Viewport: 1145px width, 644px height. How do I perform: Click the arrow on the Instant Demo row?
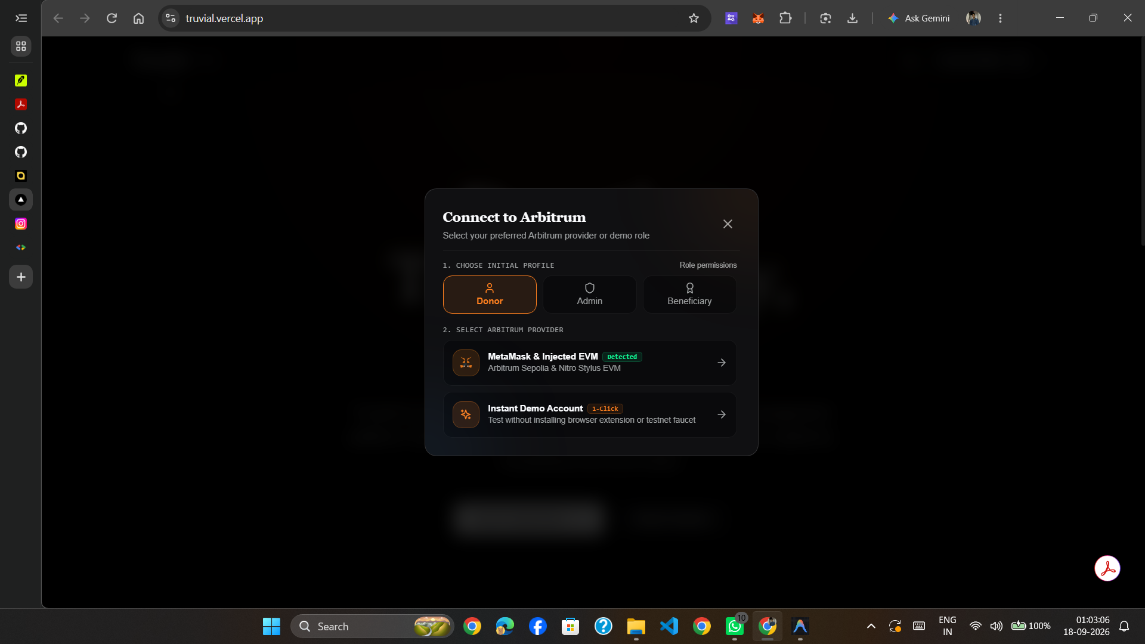click(x=722, y=414)
